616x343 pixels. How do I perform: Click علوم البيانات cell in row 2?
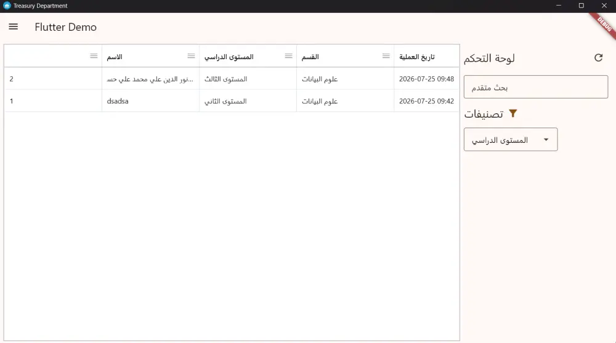[x=346, y=79]
